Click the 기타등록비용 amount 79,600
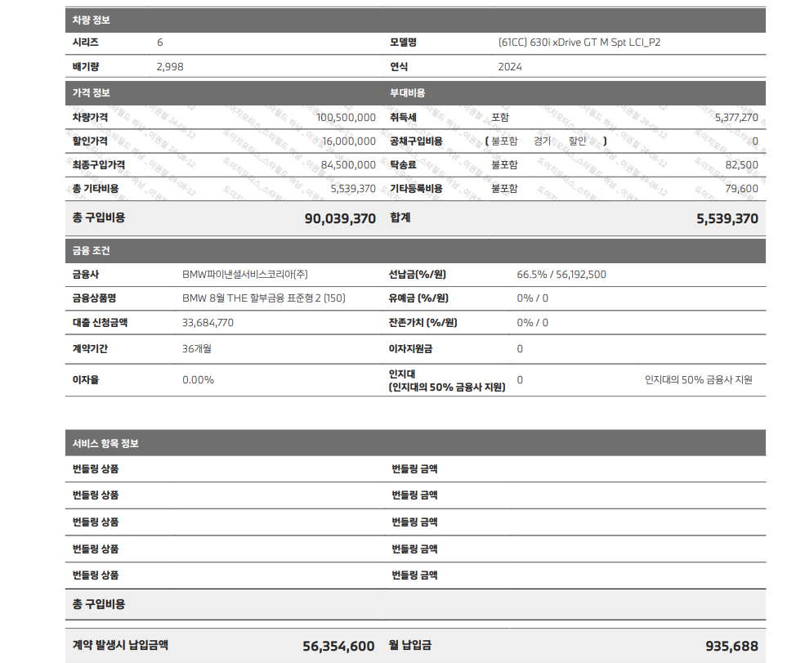805x663 pixels. 741,189
